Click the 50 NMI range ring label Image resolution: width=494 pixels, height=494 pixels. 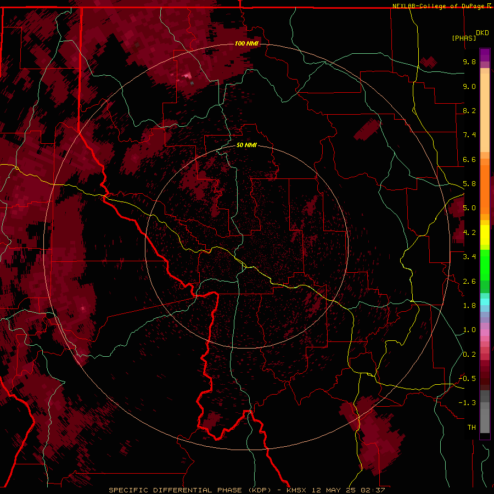tap(246, 145)
